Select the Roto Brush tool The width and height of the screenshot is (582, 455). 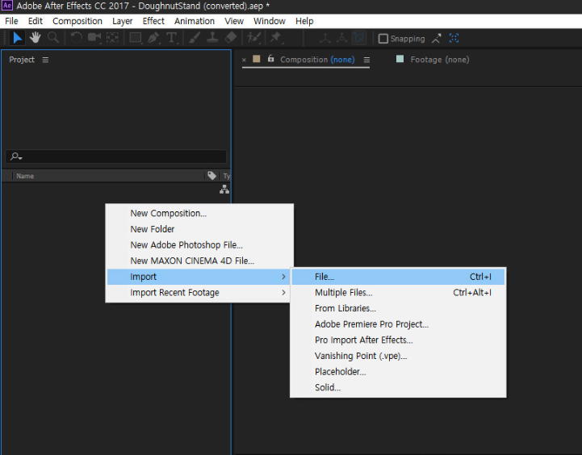click(254, 38)
